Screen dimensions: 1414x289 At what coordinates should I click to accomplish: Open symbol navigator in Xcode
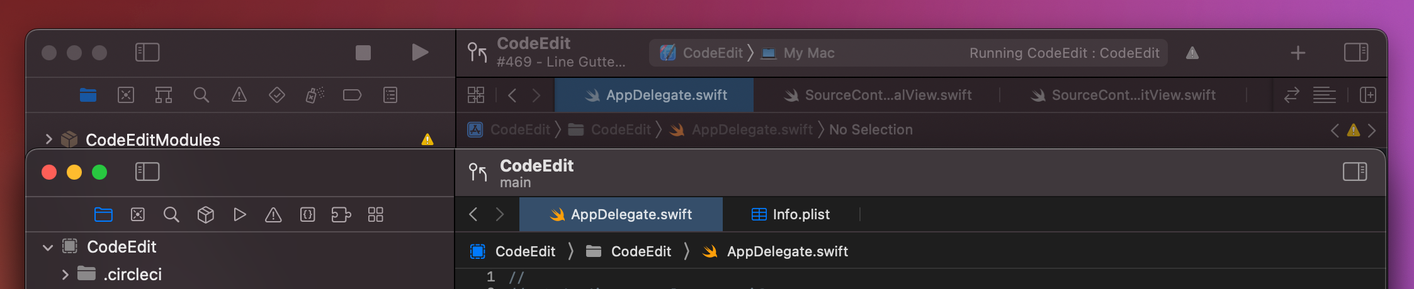pos(164,95)
